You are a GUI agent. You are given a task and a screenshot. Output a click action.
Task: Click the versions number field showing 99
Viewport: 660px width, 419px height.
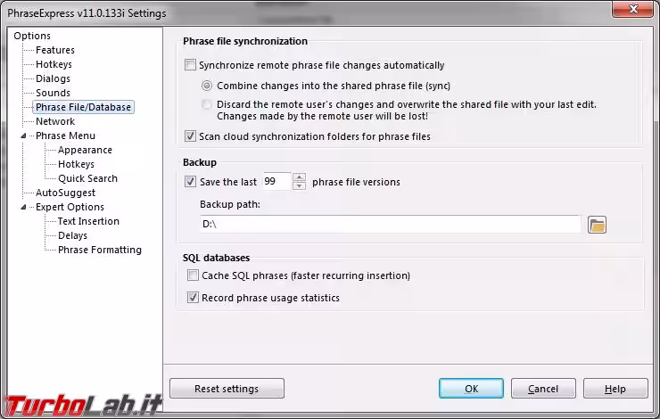[x=276, y=181]
